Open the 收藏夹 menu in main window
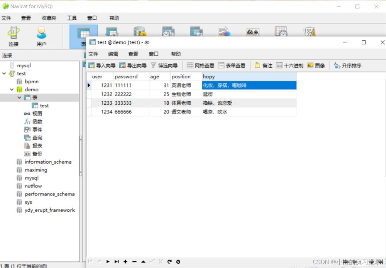This screenshot has width=386, height=268. point(49,18)
